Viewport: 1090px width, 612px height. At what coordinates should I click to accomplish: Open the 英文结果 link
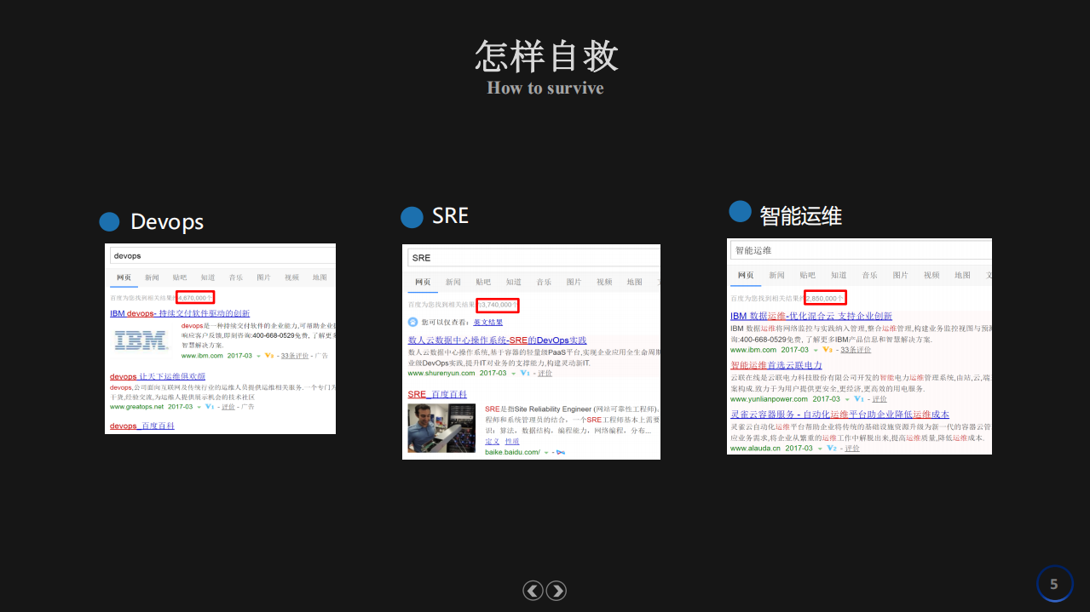488,323
